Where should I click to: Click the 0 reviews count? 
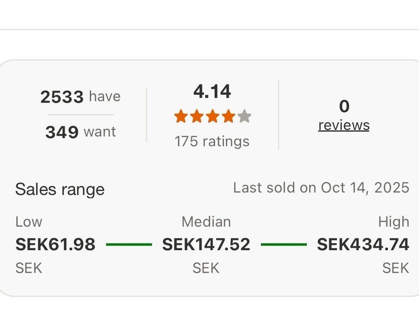(344, 107)
